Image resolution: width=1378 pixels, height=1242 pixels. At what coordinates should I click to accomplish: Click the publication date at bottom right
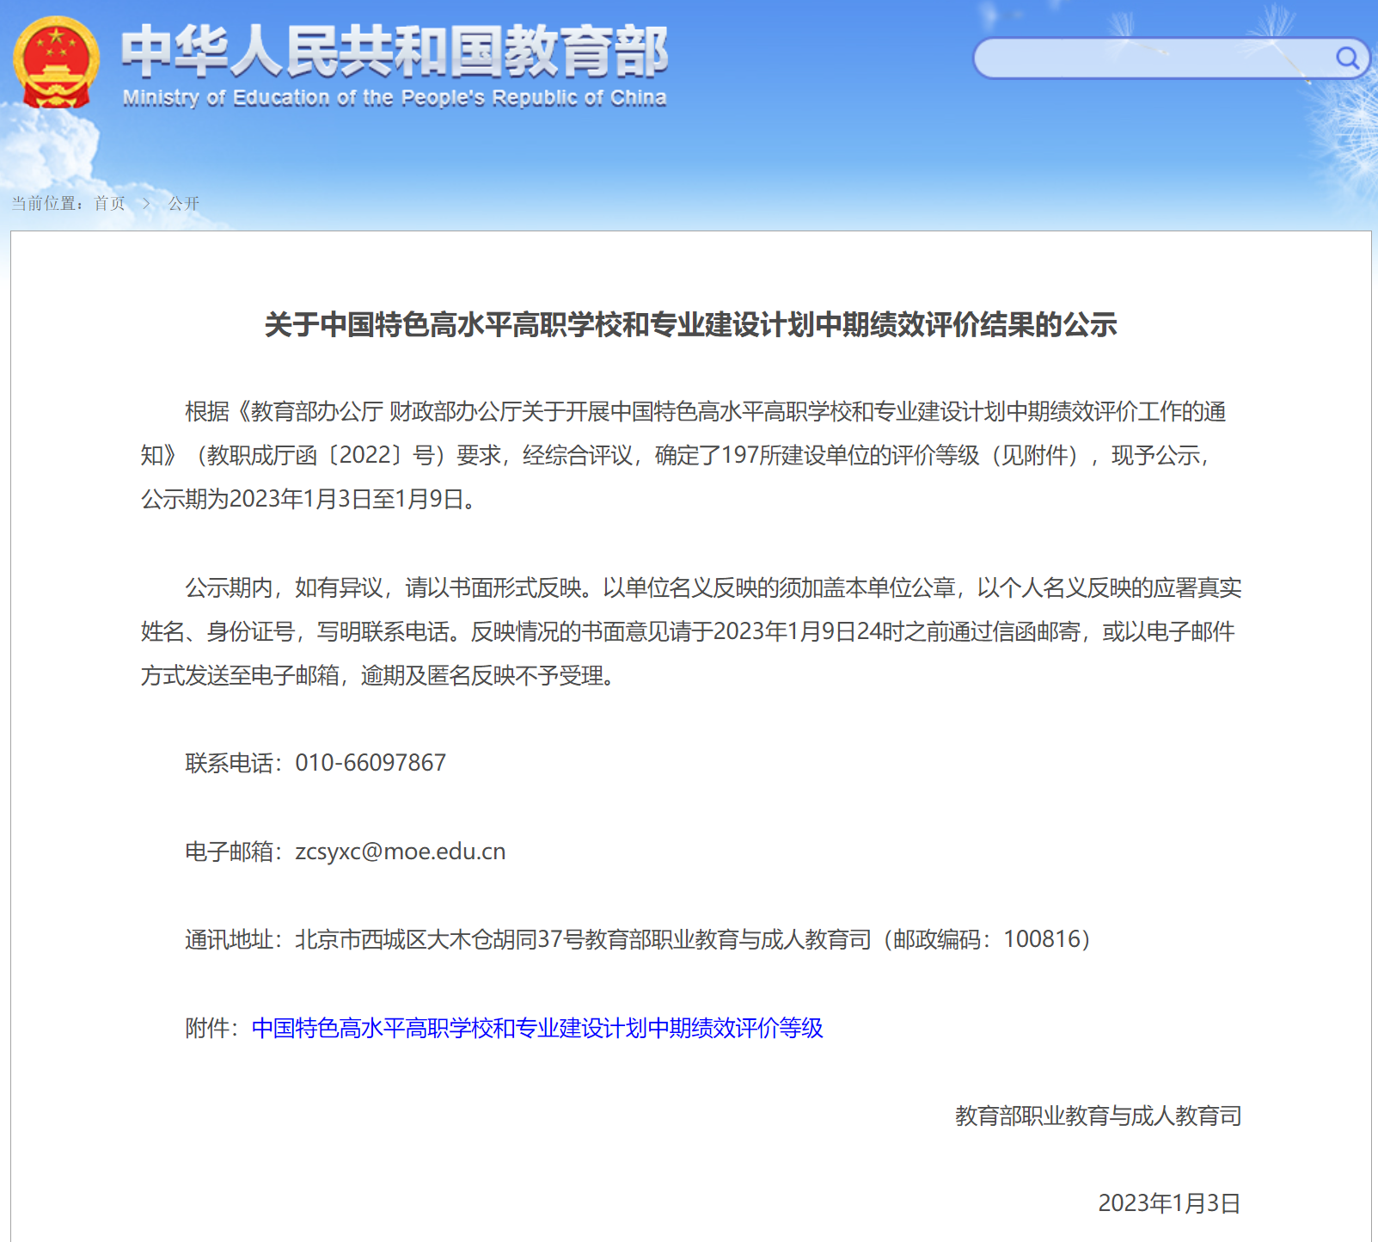(1169, 1203)
